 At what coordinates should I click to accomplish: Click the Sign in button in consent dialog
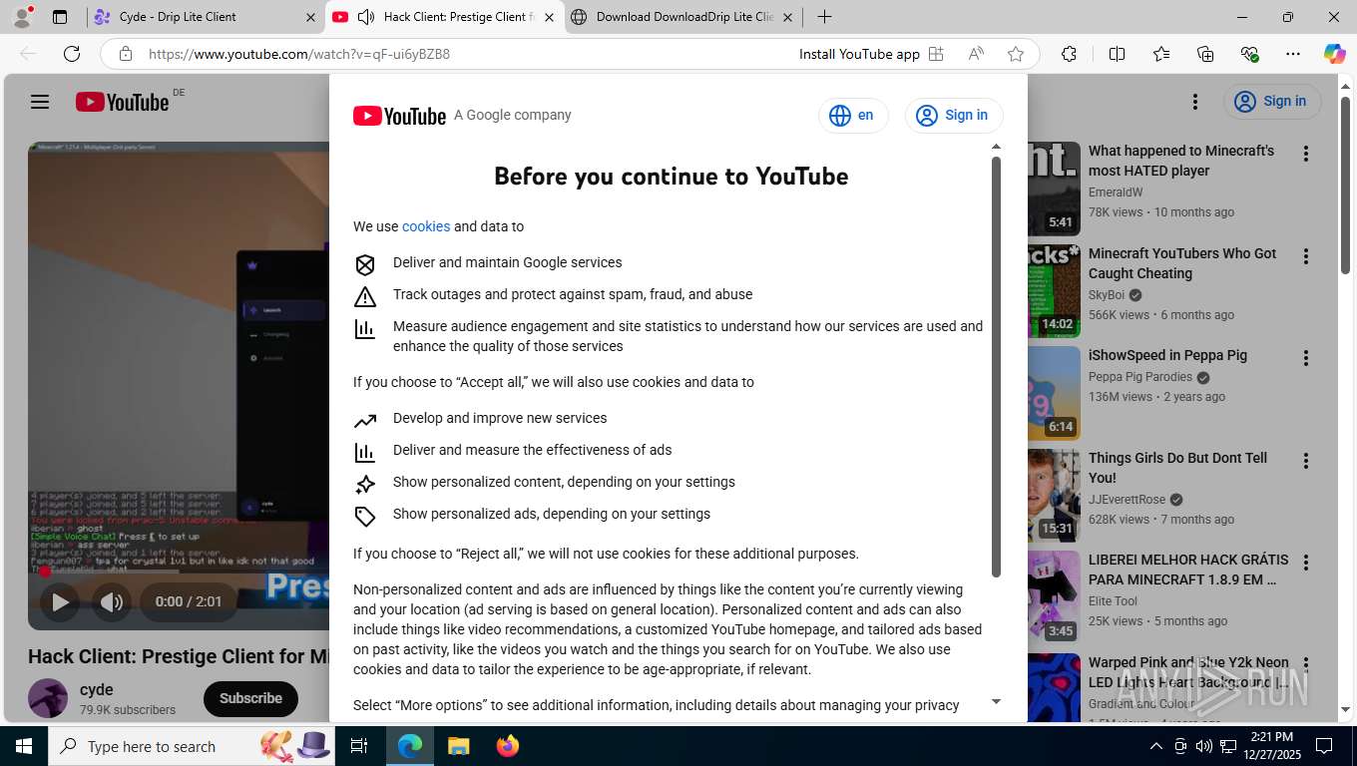tap(954, 116)
